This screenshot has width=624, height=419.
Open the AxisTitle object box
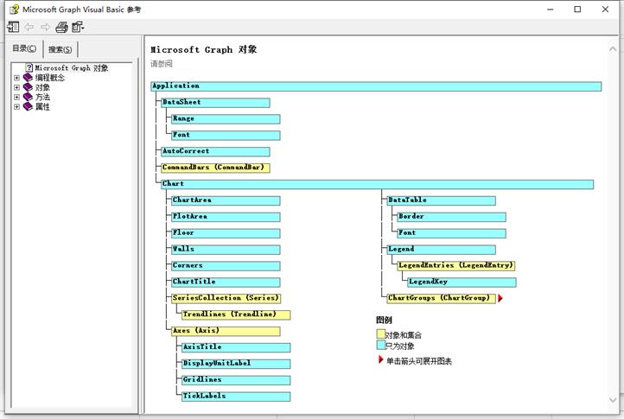[236, 347]
